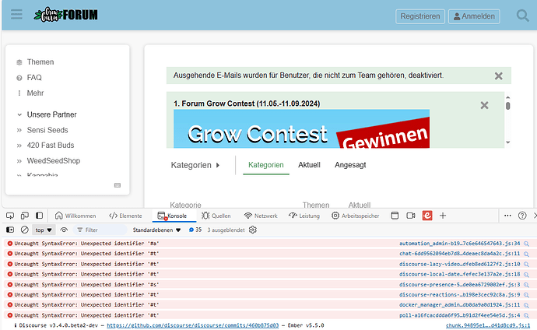537x330 pixels.
Task: Click the Grow Contest banner image
Action: (x=301, y=128)
